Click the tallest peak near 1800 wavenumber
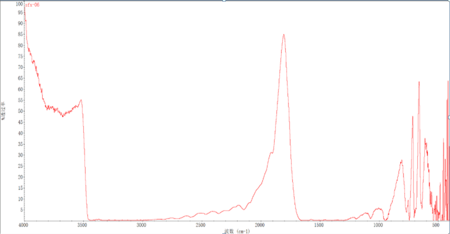Viewport: 450px width, 234px height. tap(284, 35)
